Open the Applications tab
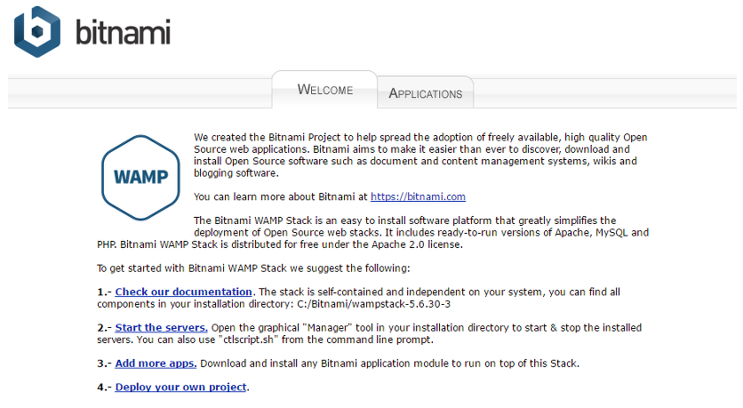Screen dimensions: 743x408 [x=425, y=93]
